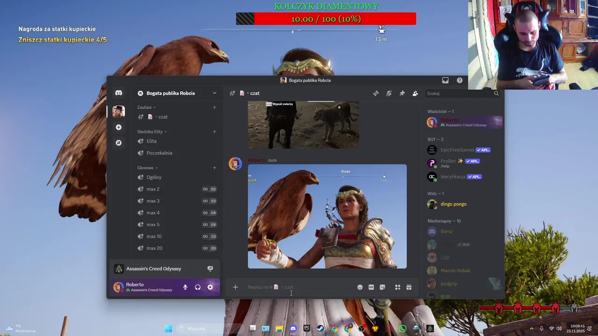Show hidden system tray icons chevron

[531, 329]
